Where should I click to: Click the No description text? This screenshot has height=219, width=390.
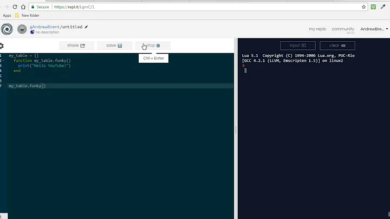point(47,33)
